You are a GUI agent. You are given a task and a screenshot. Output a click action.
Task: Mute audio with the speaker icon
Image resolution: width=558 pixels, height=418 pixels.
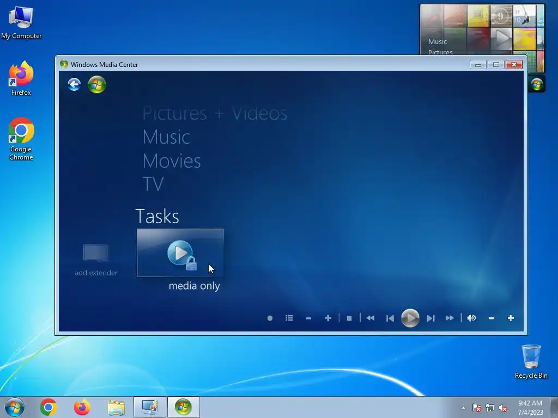click(x=471, y=318)
